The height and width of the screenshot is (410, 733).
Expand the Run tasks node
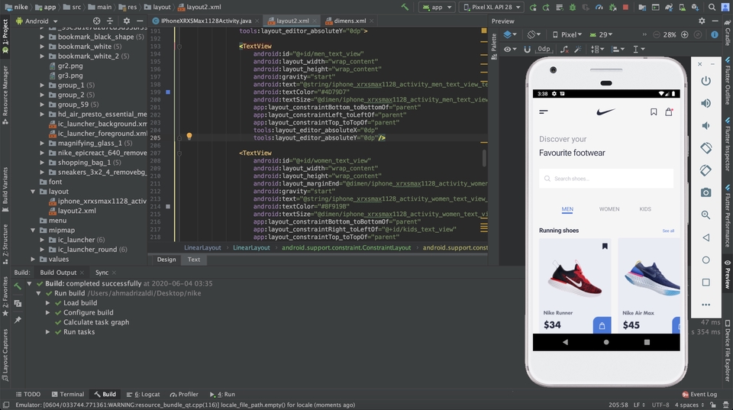click(x=47, y=332)
